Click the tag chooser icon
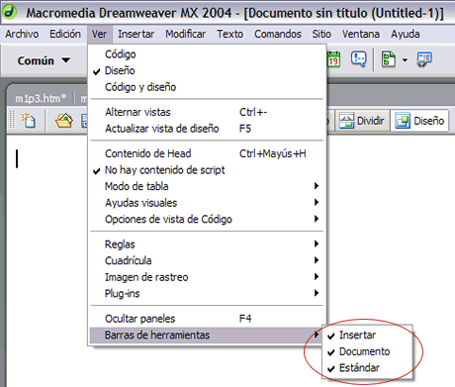Screen dimensions: 455x387 (x=424, y=59)
